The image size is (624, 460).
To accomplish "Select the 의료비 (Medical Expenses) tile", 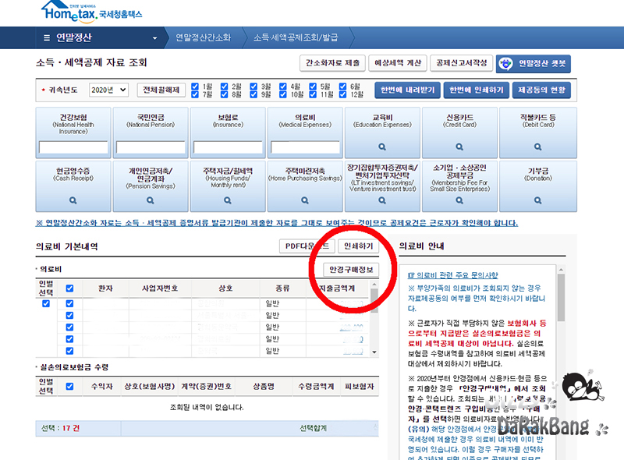I will pyautogui.click(x=305, y=133).
